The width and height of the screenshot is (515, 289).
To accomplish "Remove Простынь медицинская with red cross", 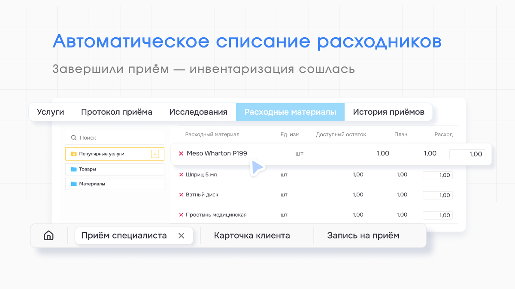I will coord(181,215).
